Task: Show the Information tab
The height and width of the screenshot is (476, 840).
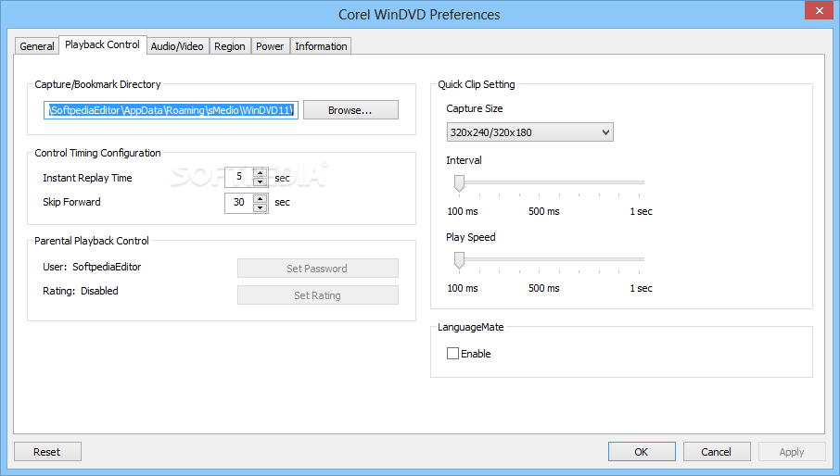Action: (321, 46)
